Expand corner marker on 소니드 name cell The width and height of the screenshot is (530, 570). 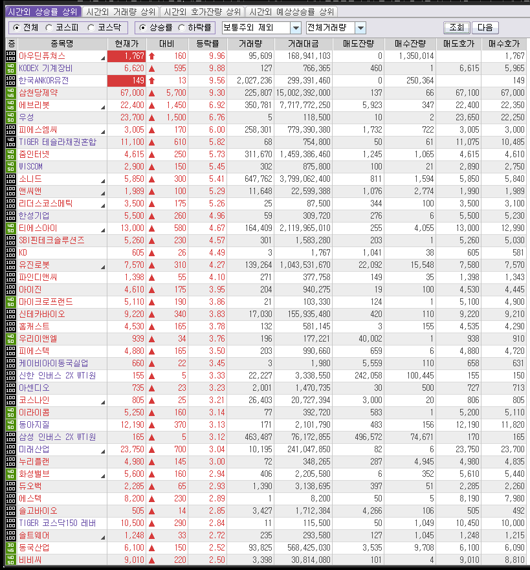click(x=103, y=181)
